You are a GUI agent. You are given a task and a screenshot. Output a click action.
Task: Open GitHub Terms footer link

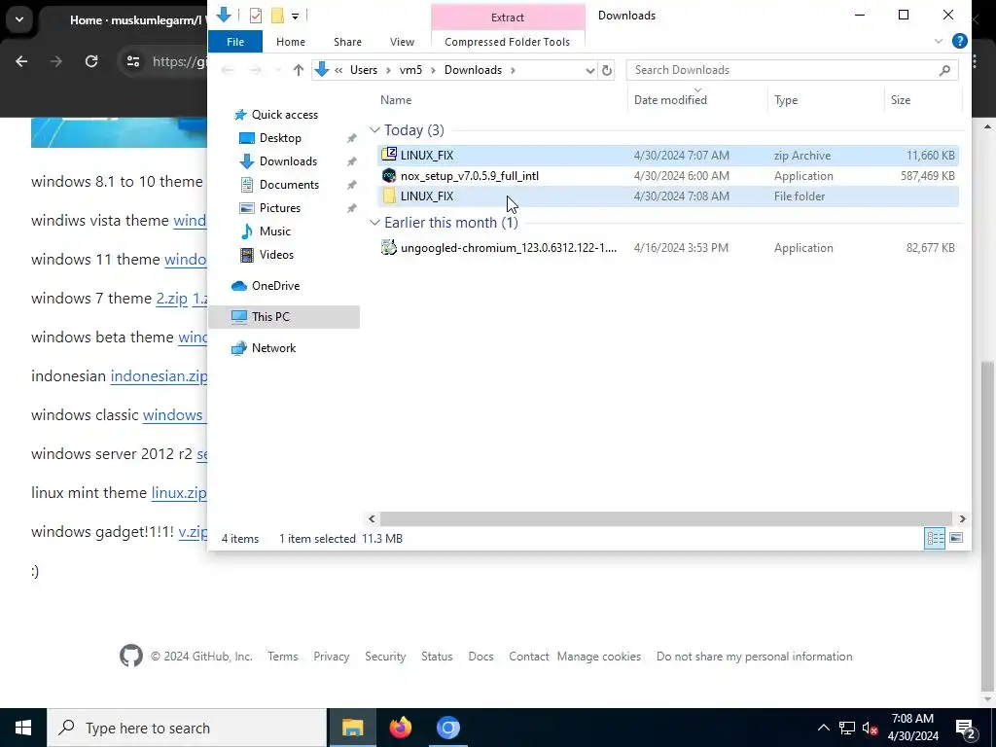pos(283,657)
